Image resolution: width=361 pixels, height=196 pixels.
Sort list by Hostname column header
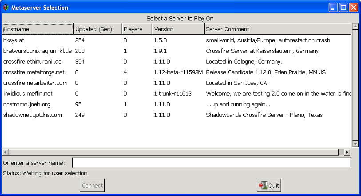point(37,29)
